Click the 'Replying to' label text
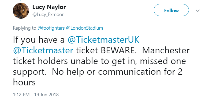 tap(24, 28)
